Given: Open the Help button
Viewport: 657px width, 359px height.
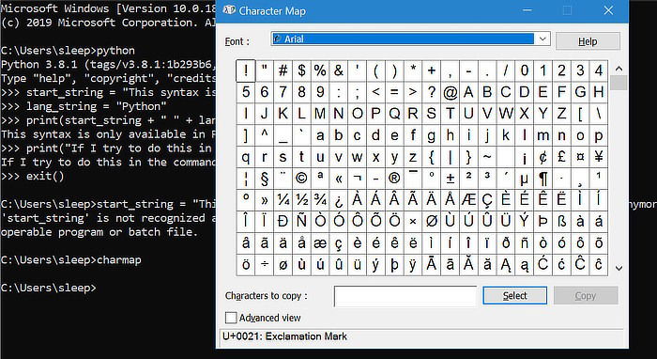Looking at the screenshot, I should coord(588,41).
